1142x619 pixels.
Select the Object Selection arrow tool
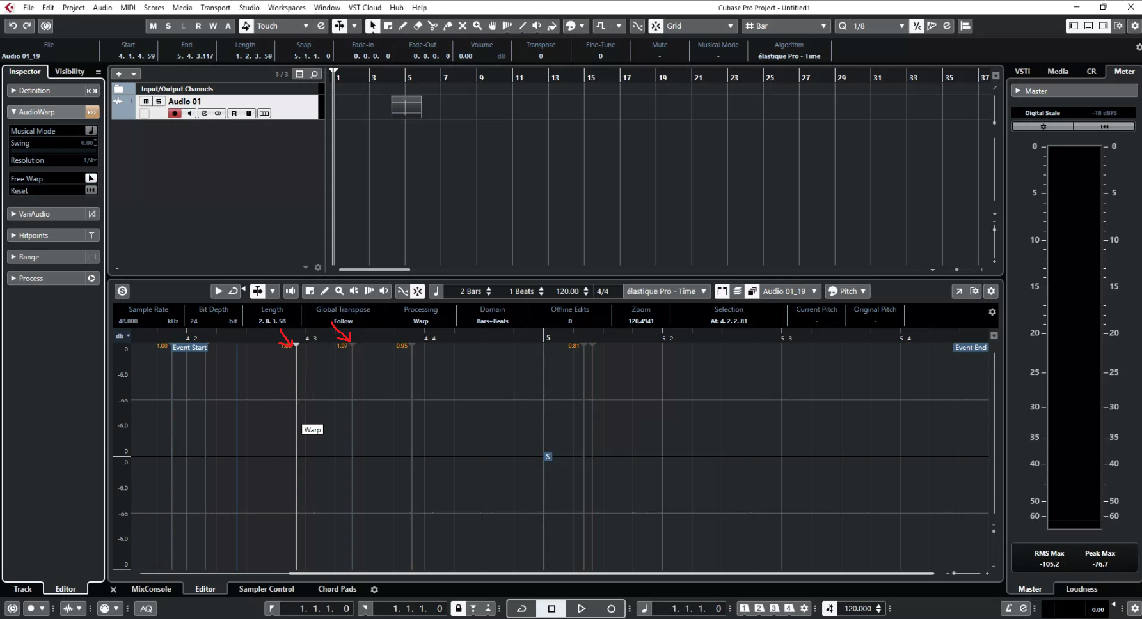point(372,26)
